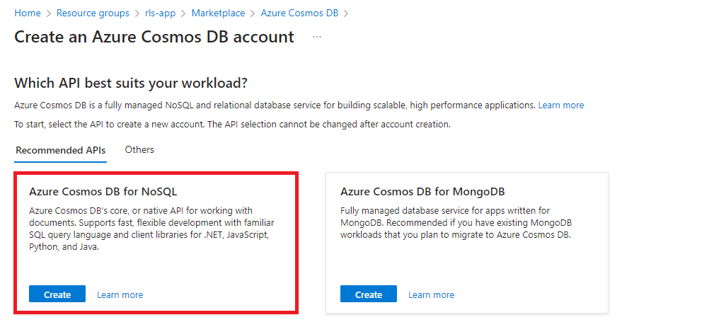Open the more options ellipsis beside page title
This screenshot has width=709, height=327.
[x=316, y=37]
